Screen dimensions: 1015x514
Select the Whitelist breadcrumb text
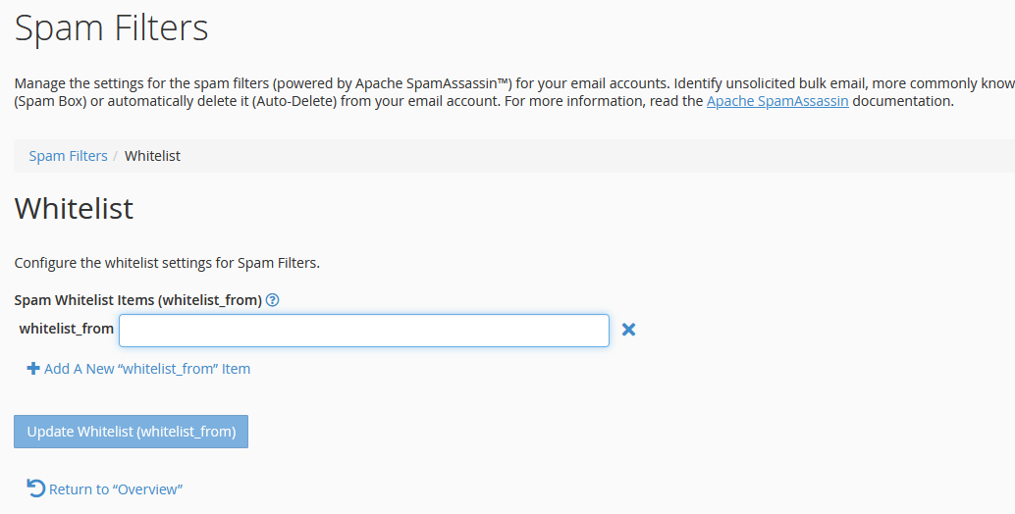click(152, 156)
